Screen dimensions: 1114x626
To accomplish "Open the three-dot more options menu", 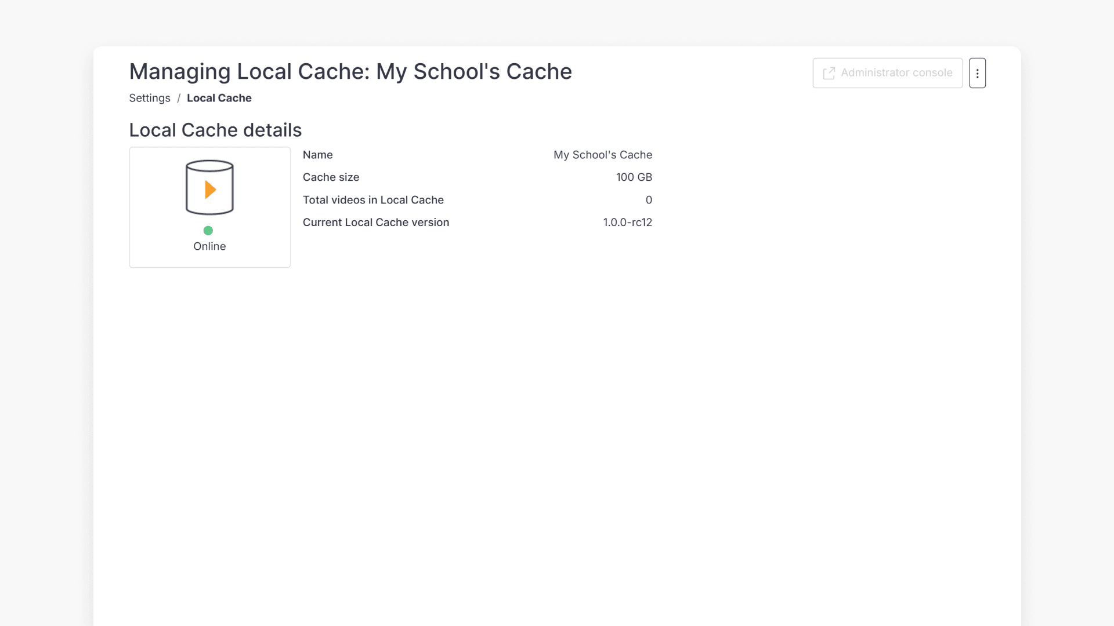I will coord(977,73).
